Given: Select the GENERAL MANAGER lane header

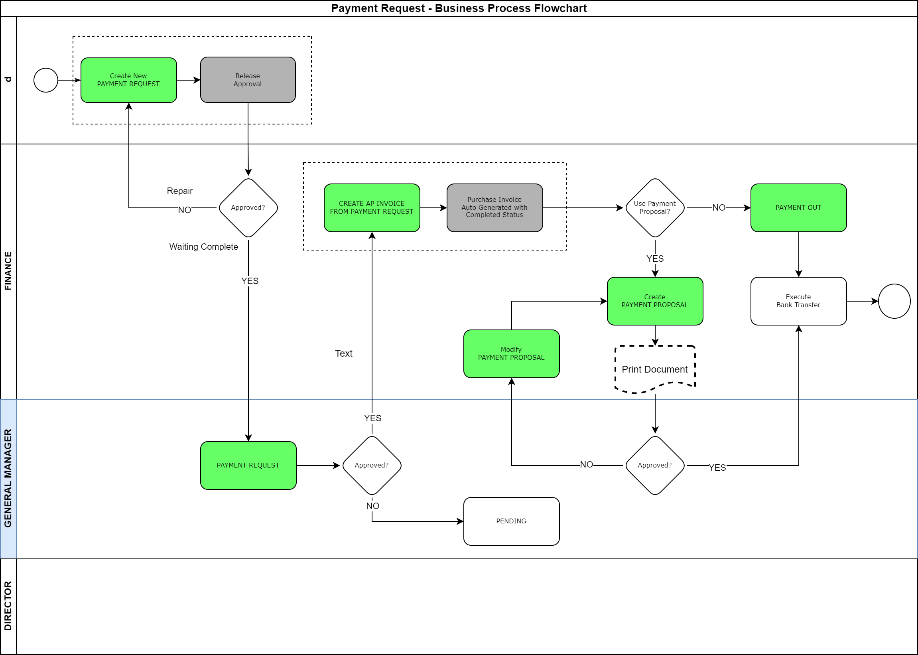Looking at the screenshot, I should (x=8, y=478).
